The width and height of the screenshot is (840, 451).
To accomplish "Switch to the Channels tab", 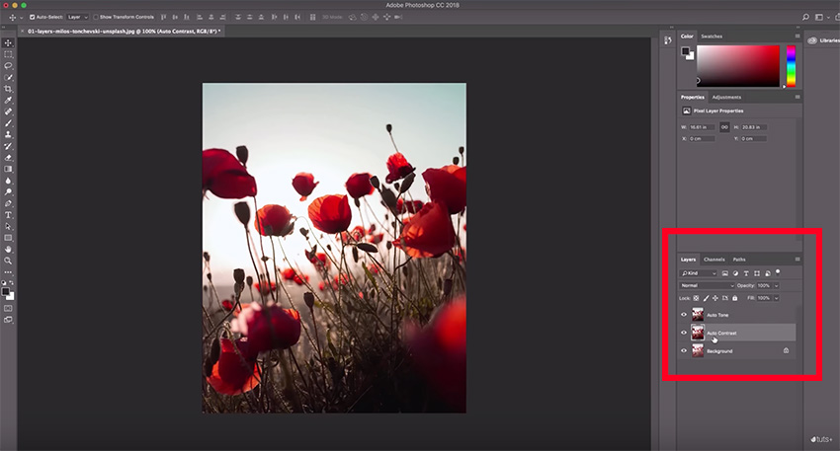I will tap(714, 260).
